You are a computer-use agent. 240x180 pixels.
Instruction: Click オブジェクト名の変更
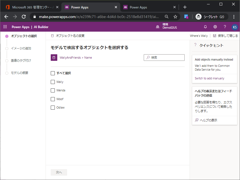coord(70,36)
